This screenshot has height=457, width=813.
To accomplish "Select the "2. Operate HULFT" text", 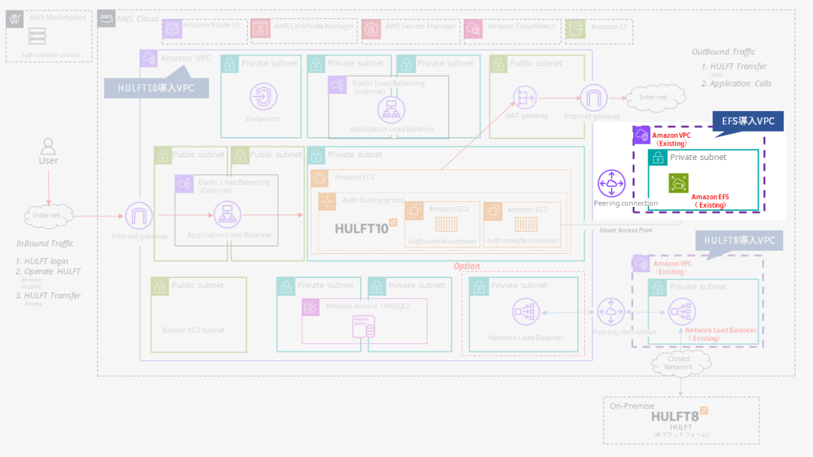I will click(48, 272).
